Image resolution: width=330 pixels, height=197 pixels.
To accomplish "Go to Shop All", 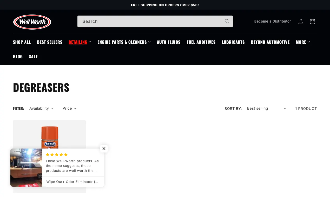I will 22,42.
